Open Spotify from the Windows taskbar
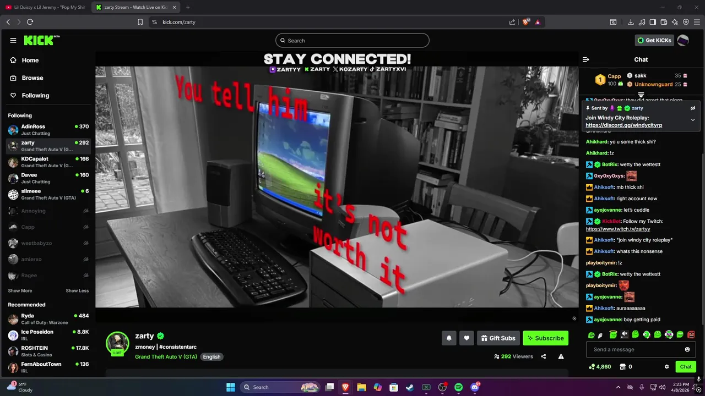 (459, 387)
